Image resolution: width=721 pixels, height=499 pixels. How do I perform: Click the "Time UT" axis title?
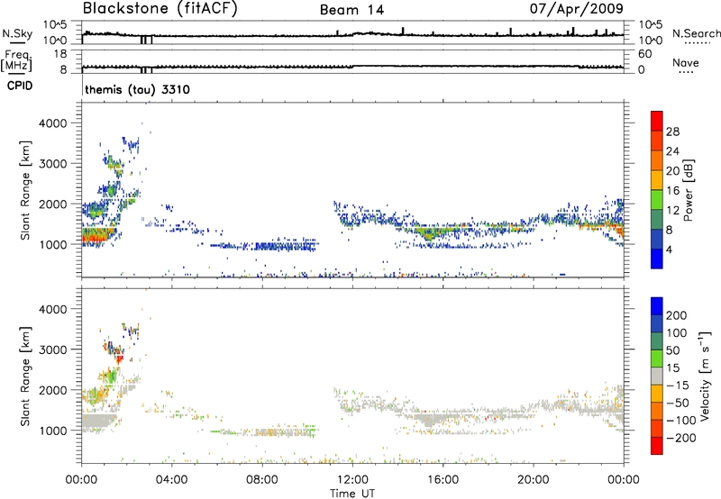point(352,494)
